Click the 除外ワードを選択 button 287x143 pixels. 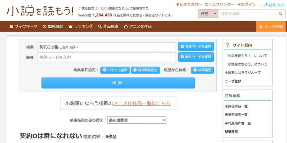tap(196, 57)
